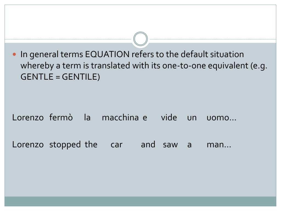Image resolution: width=281 pixels, height=211 pixels.
Task: Click the empty white title area
Action: click(x=140, y=20)
